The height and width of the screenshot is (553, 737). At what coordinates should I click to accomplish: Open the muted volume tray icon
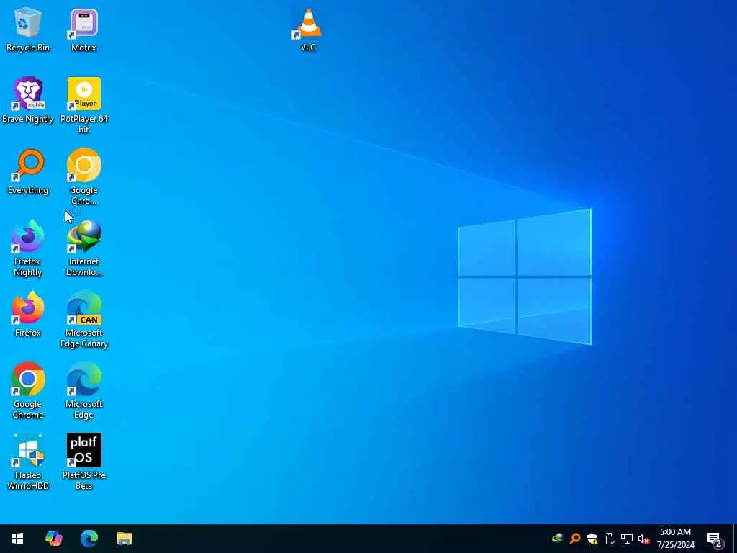coord(644,539)
